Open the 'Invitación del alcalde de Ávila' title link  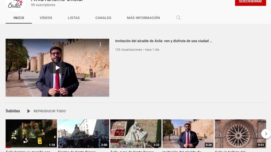163,41
